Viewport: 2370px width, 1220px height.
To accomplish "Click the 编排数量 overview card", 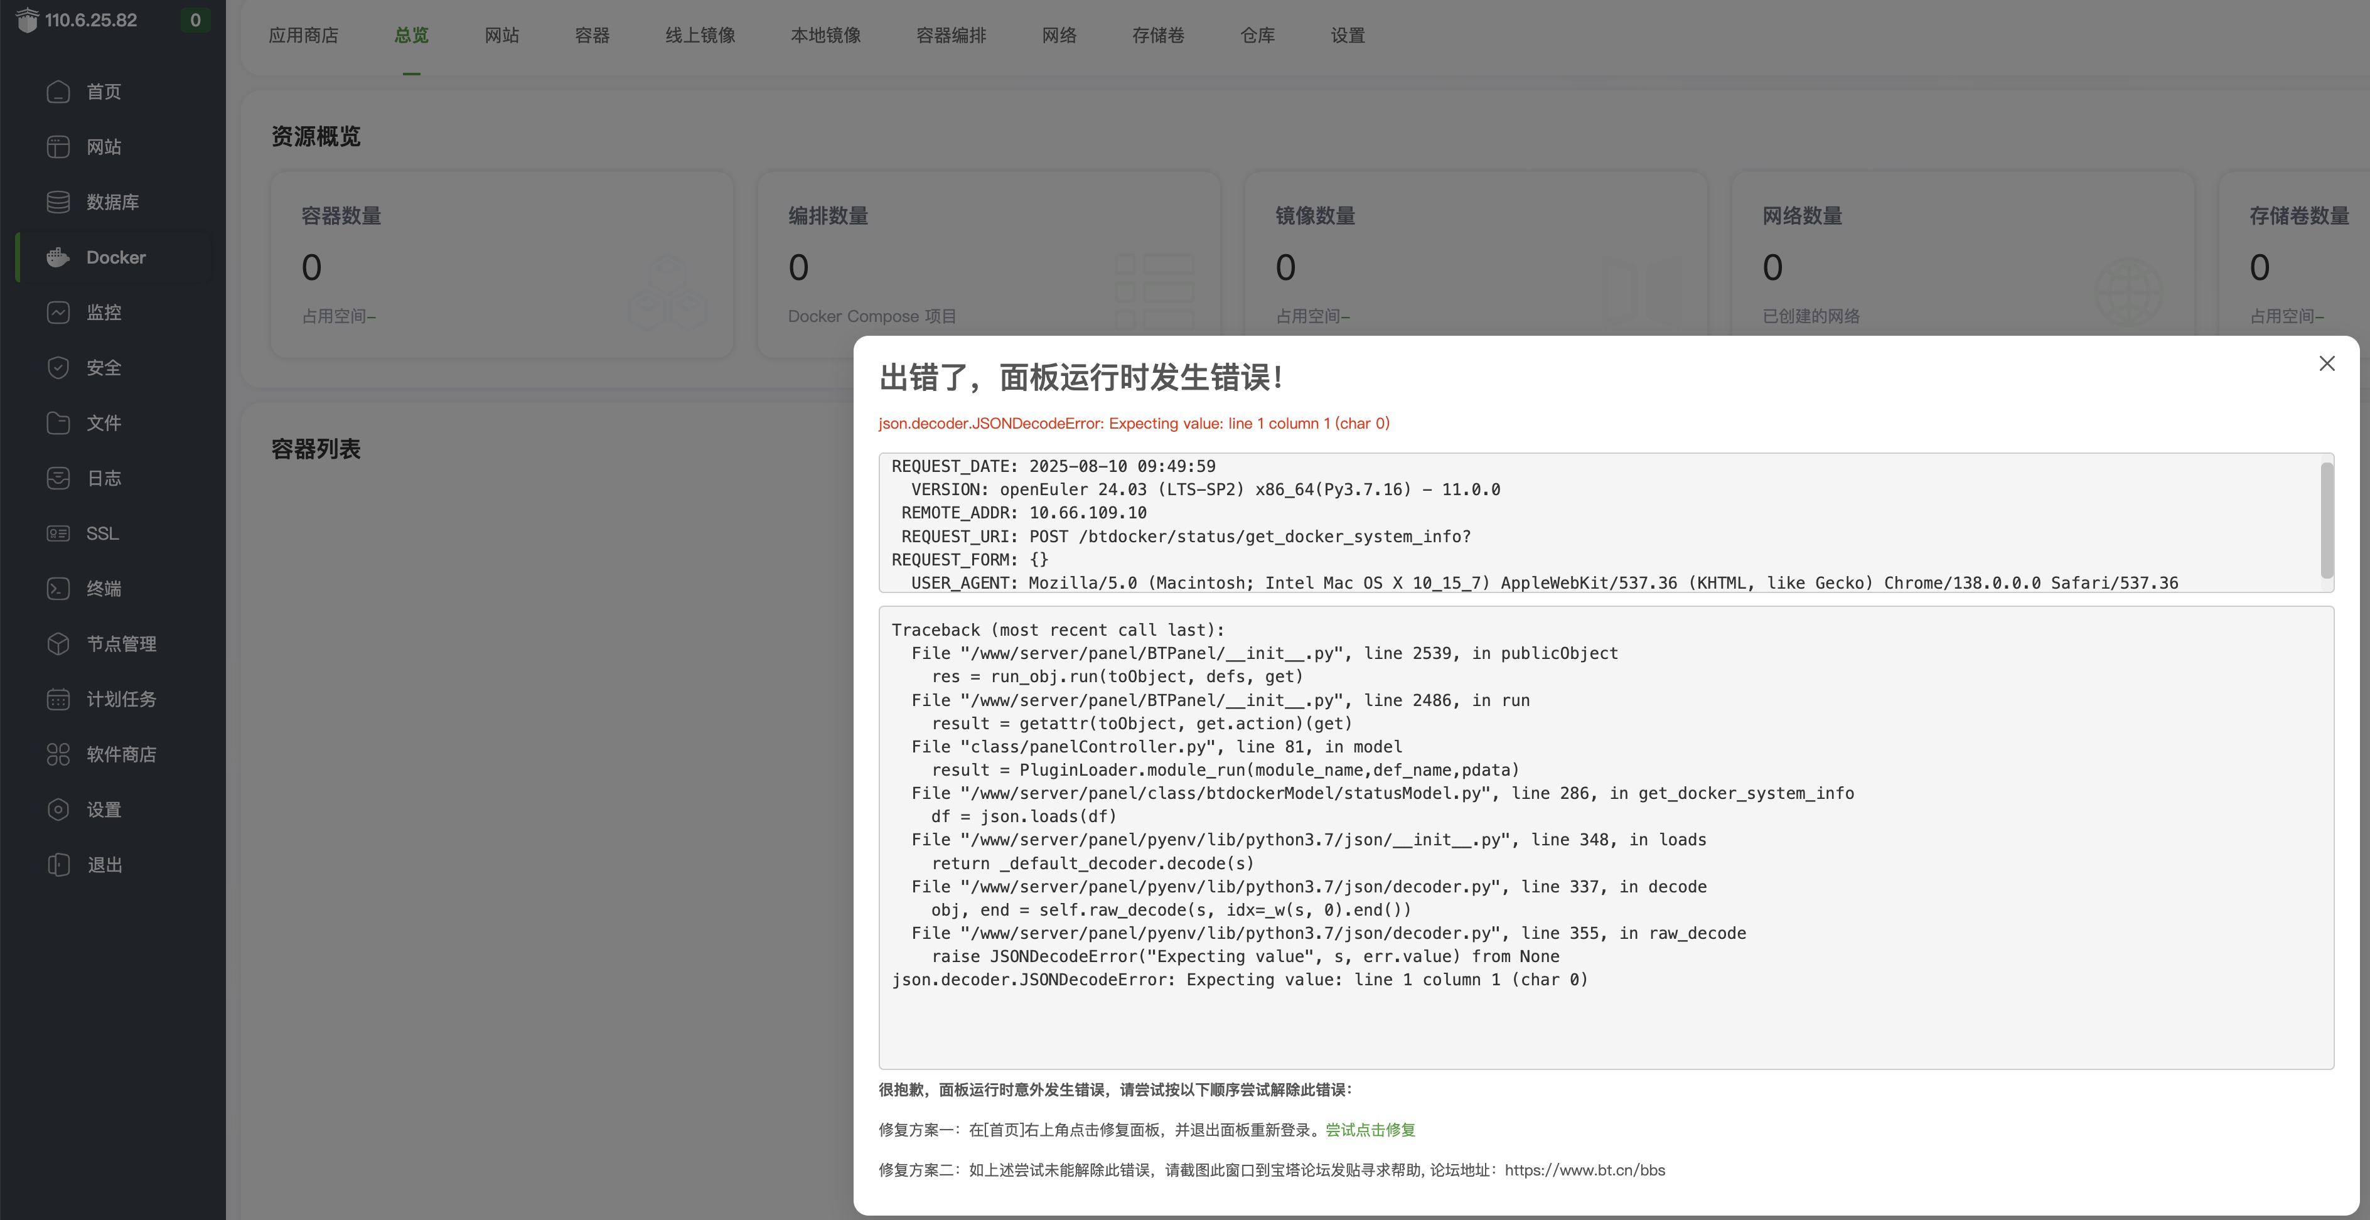I will pos(989,265).
